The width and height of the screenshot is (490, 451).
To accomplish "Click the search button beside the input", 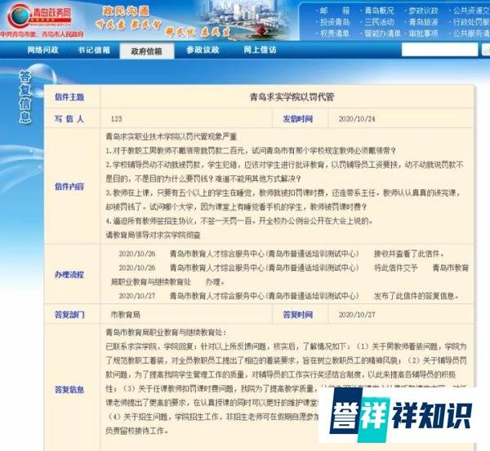I will 486,50.
